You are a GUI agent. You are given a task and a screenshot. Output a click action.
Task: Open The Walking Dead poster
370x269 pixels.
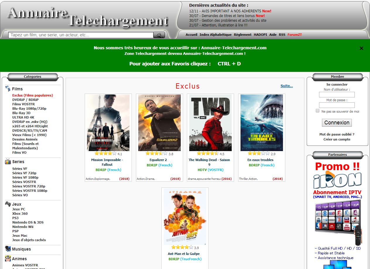210,123
